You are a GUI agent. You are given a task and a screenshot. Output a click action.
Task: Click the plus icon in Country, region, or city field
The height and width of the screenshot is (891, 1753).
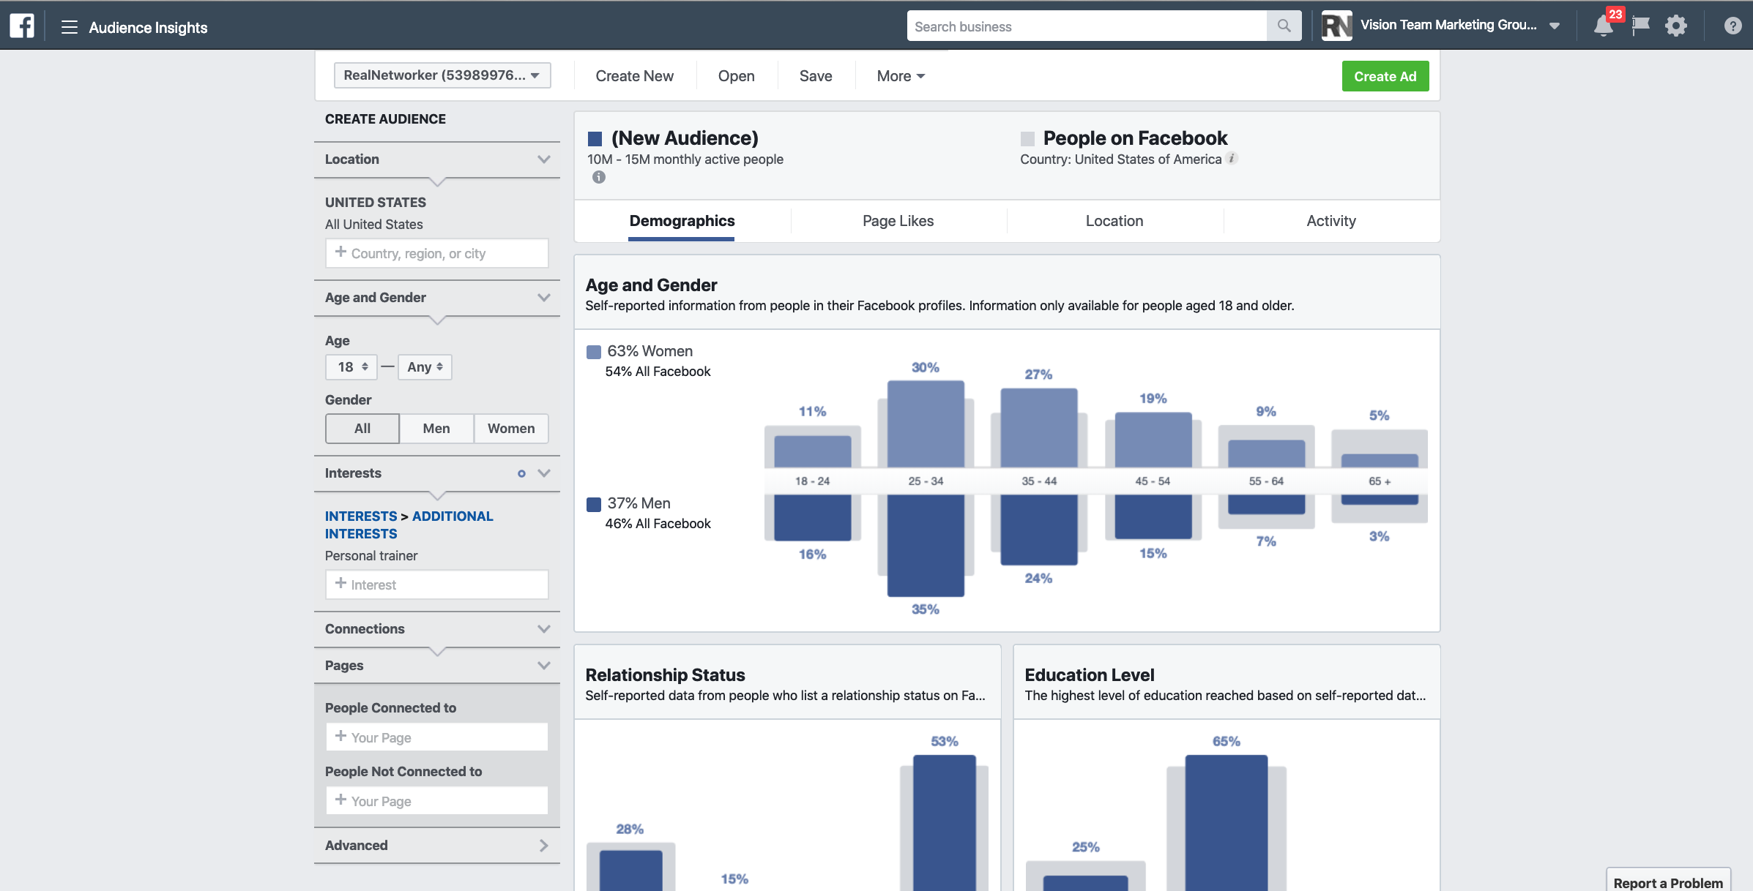pyautogui.click(x=340, y=252)
